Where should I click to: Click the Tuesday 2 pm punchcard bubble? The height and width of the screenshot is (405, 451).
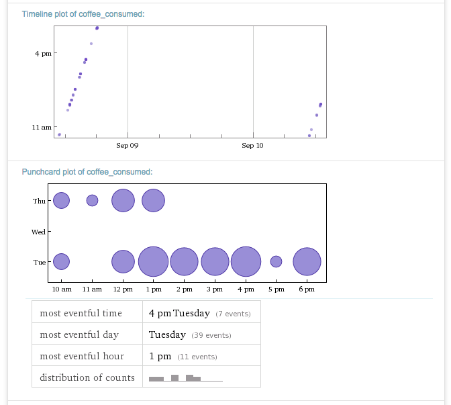[x=184, y=262]
